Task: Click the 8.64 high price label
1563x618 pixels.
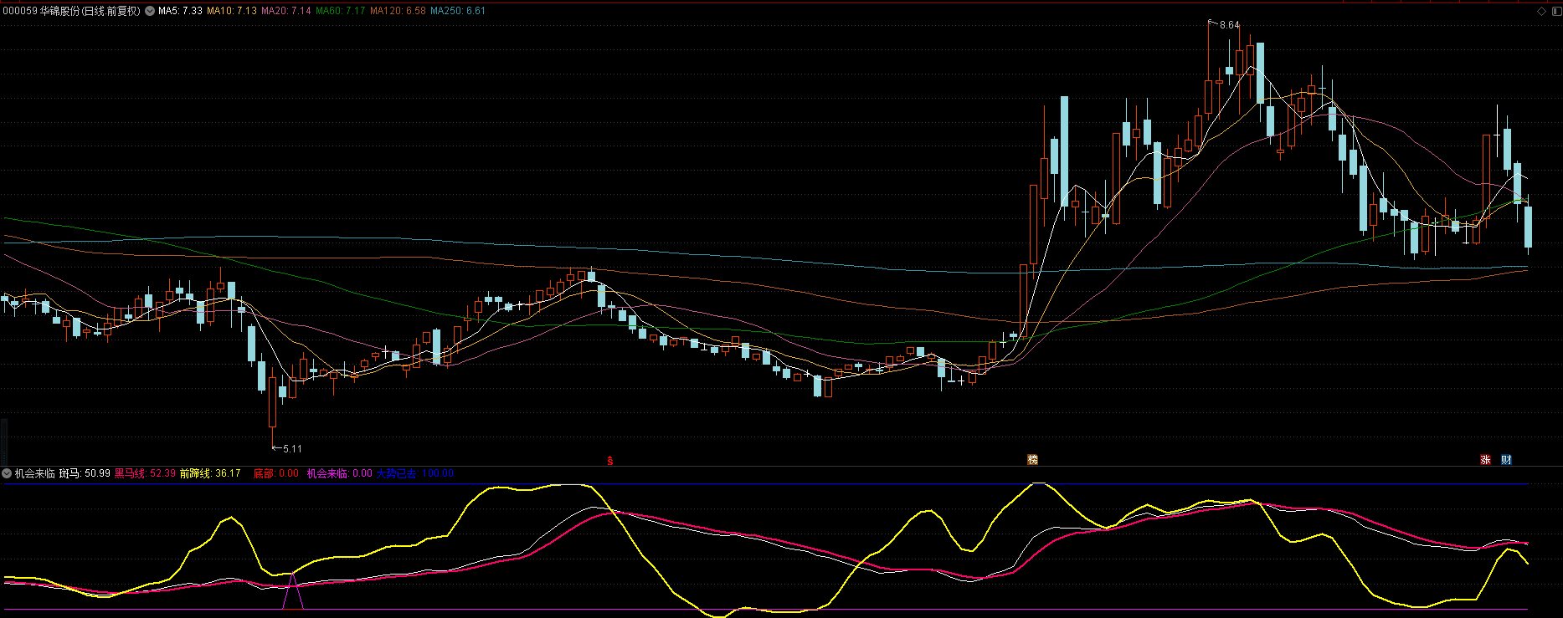Action: coord(1229,25)
